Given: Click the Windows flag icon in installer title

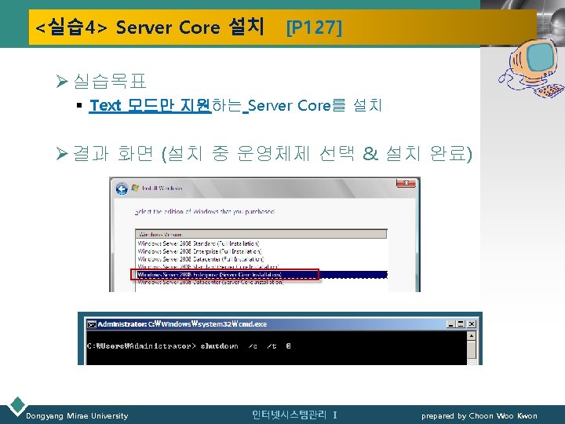Looking at the screenshot, I should [135, 188].
